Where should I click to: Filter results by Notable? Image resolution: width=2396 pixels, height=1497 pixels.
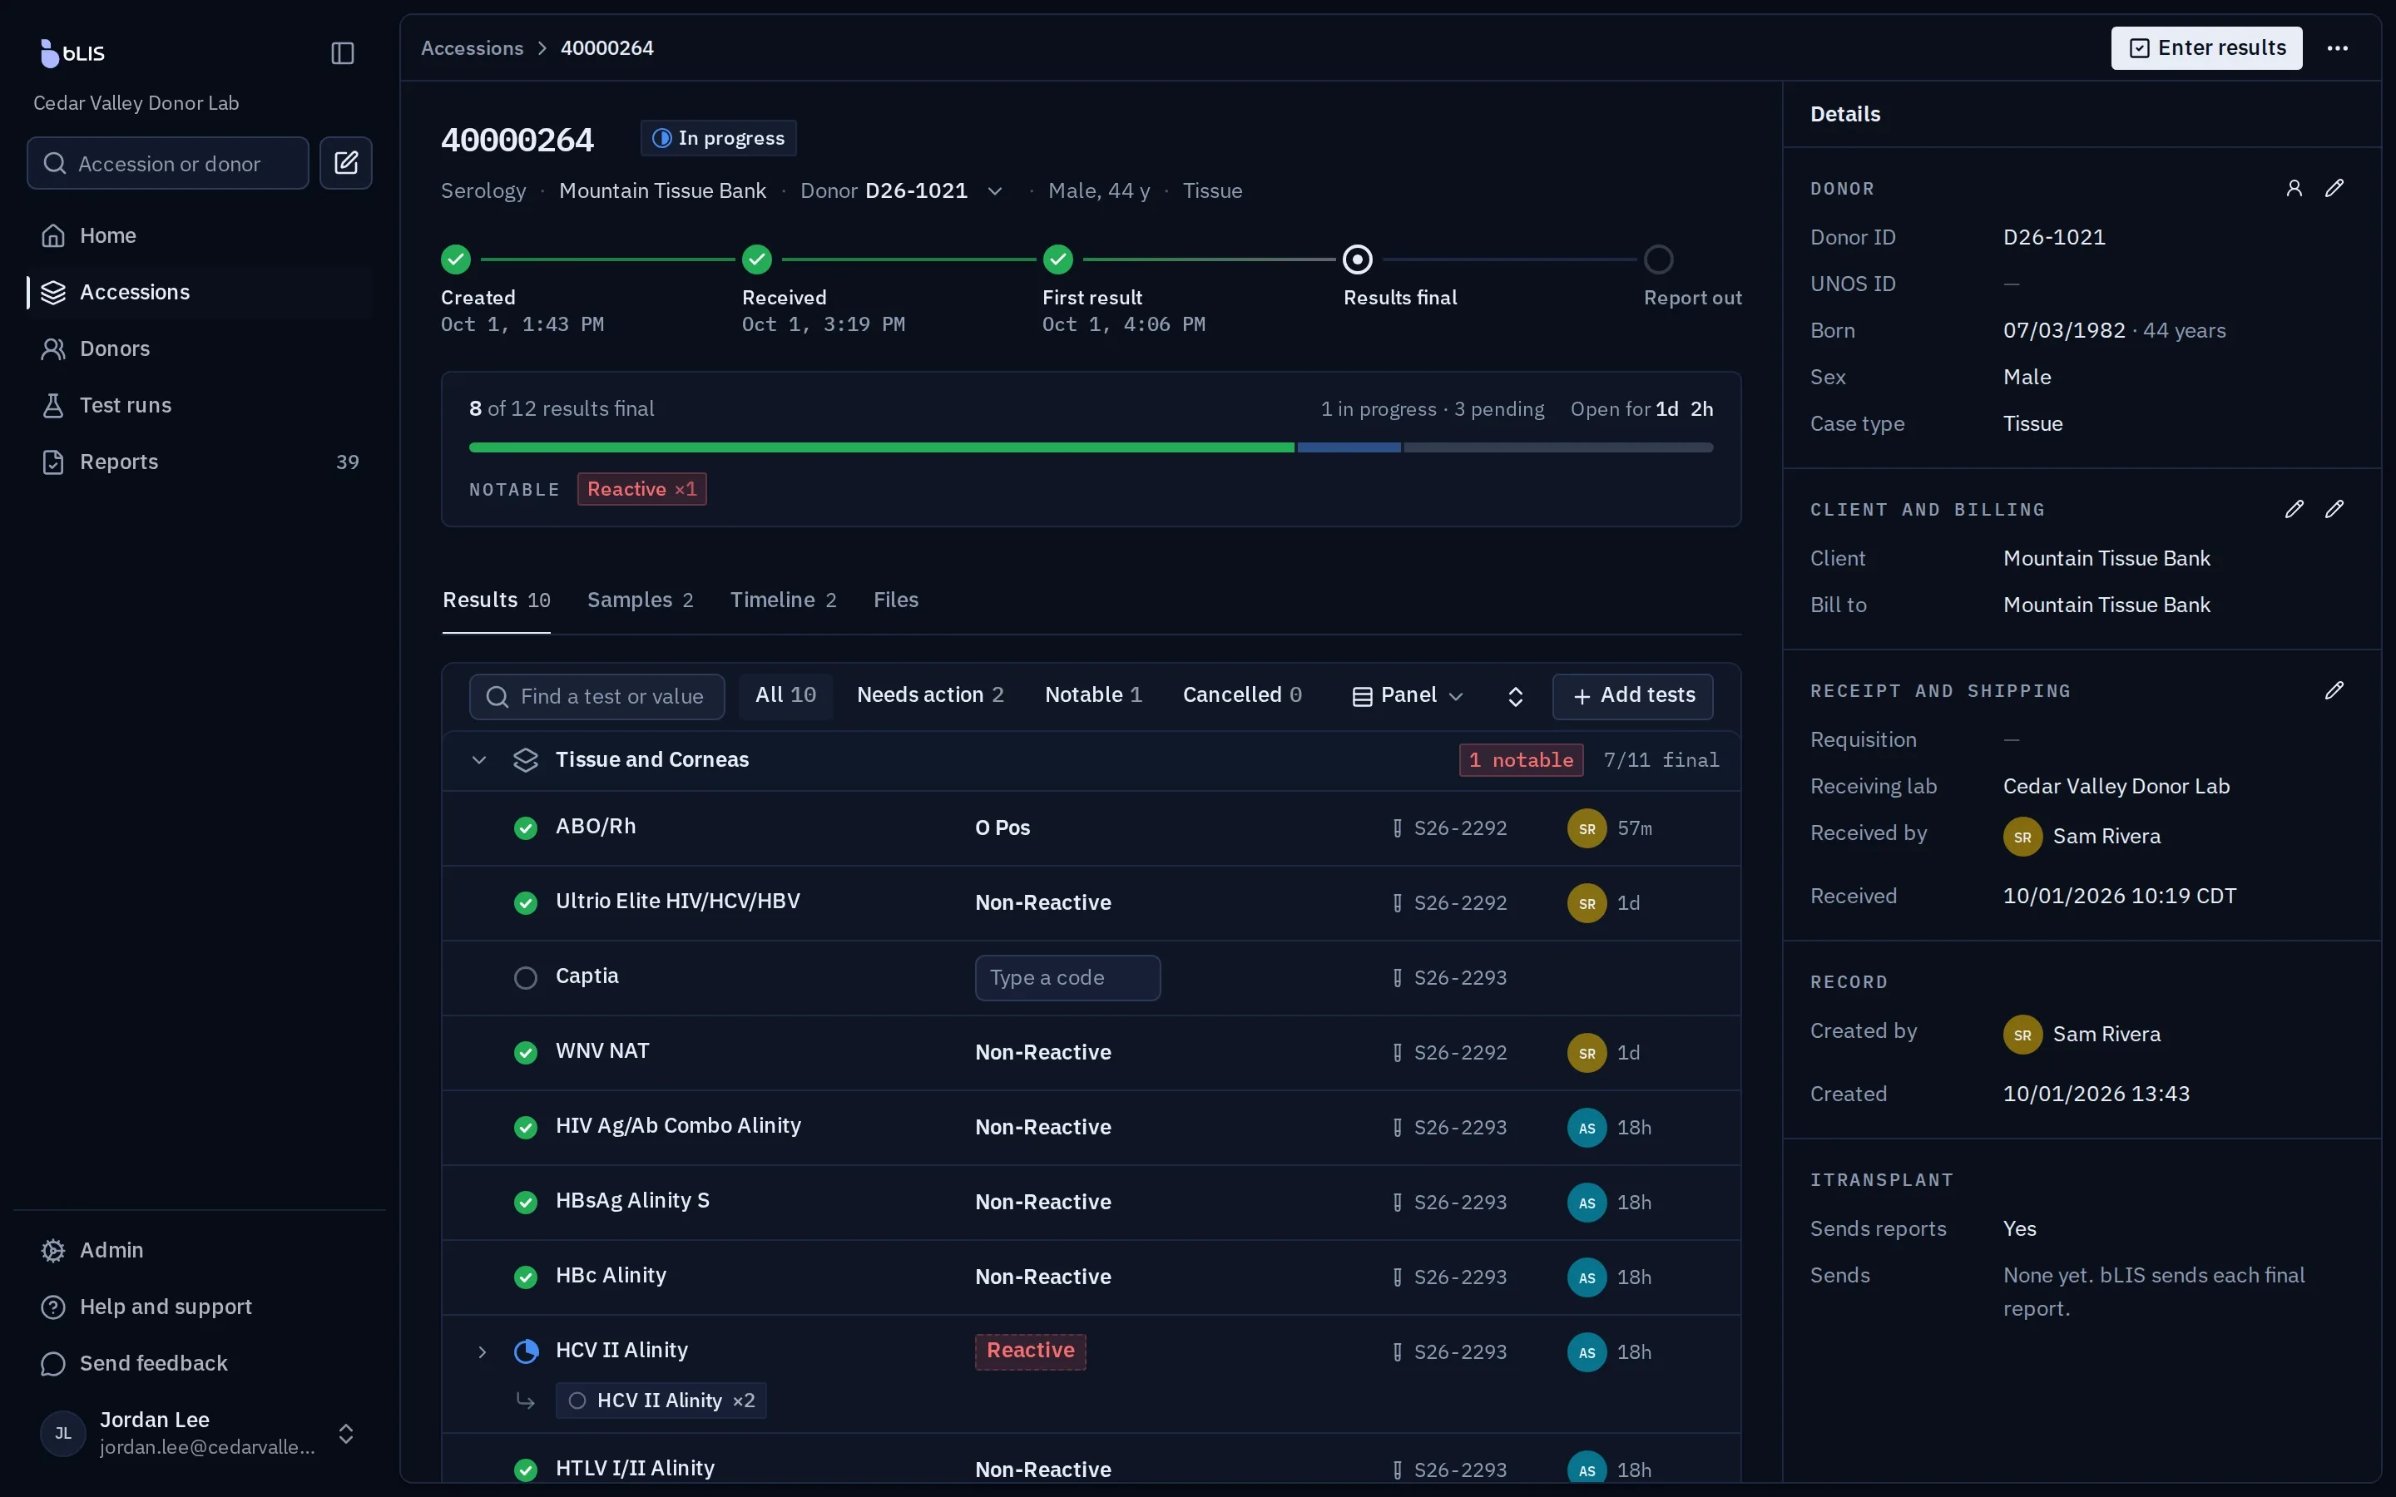[1093, 695]
